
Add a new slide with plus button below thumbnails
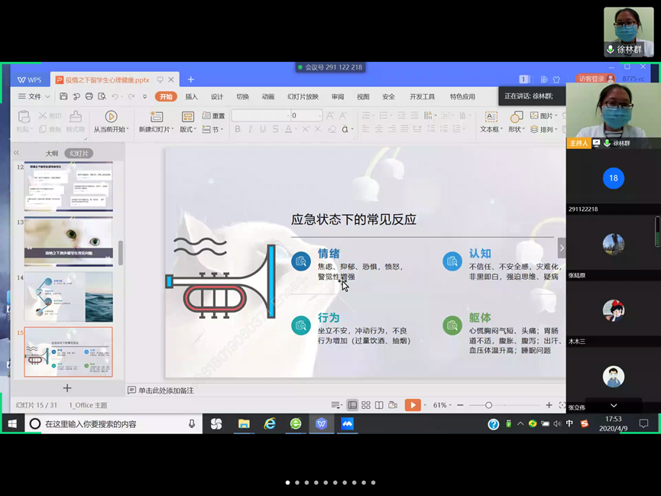click(x=67, y=388)
